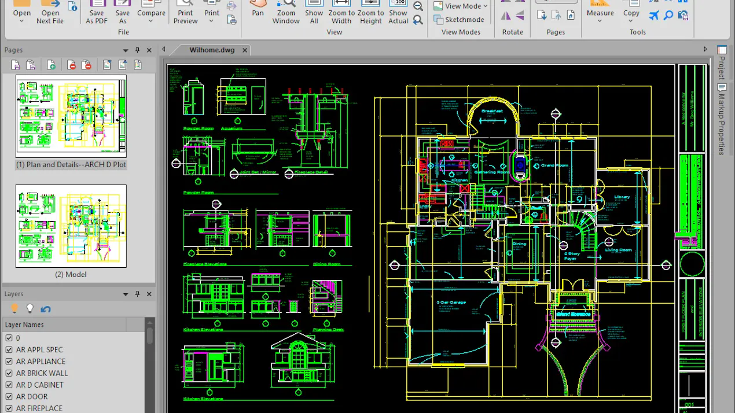Click the blue undo arrow in Layers panel

point(46,309)
